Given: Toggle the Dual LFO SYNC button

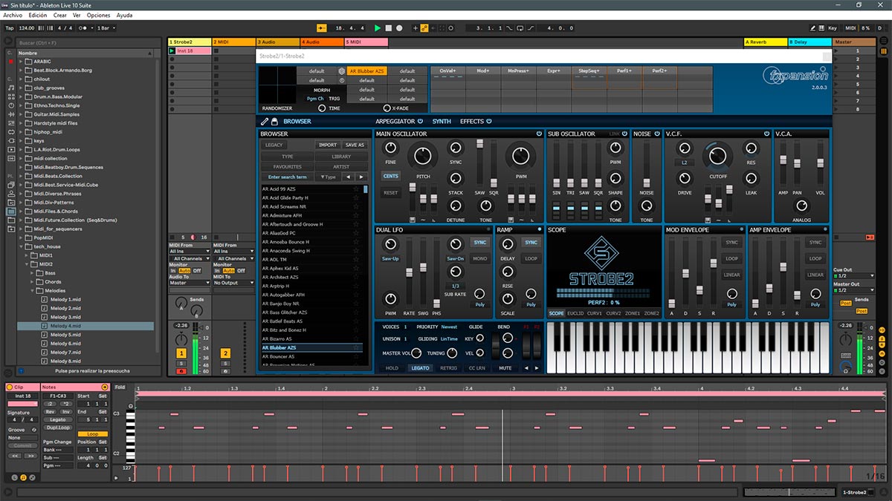Looking at the screenshot, I should (x=480, y=243).
